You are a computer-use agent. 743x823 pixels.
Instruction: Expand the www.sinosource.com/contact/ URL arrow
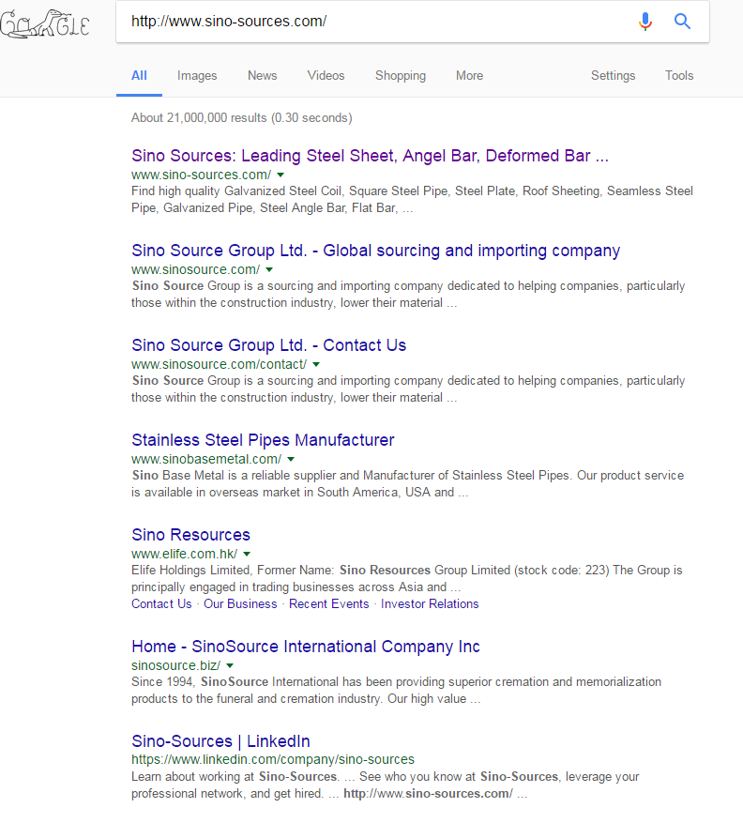[316, 364]
